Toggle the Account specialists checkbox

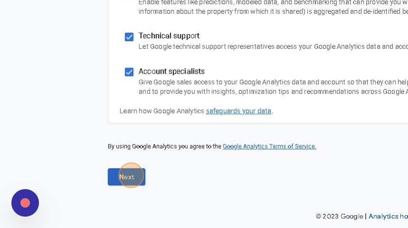(x=129, y=72)
